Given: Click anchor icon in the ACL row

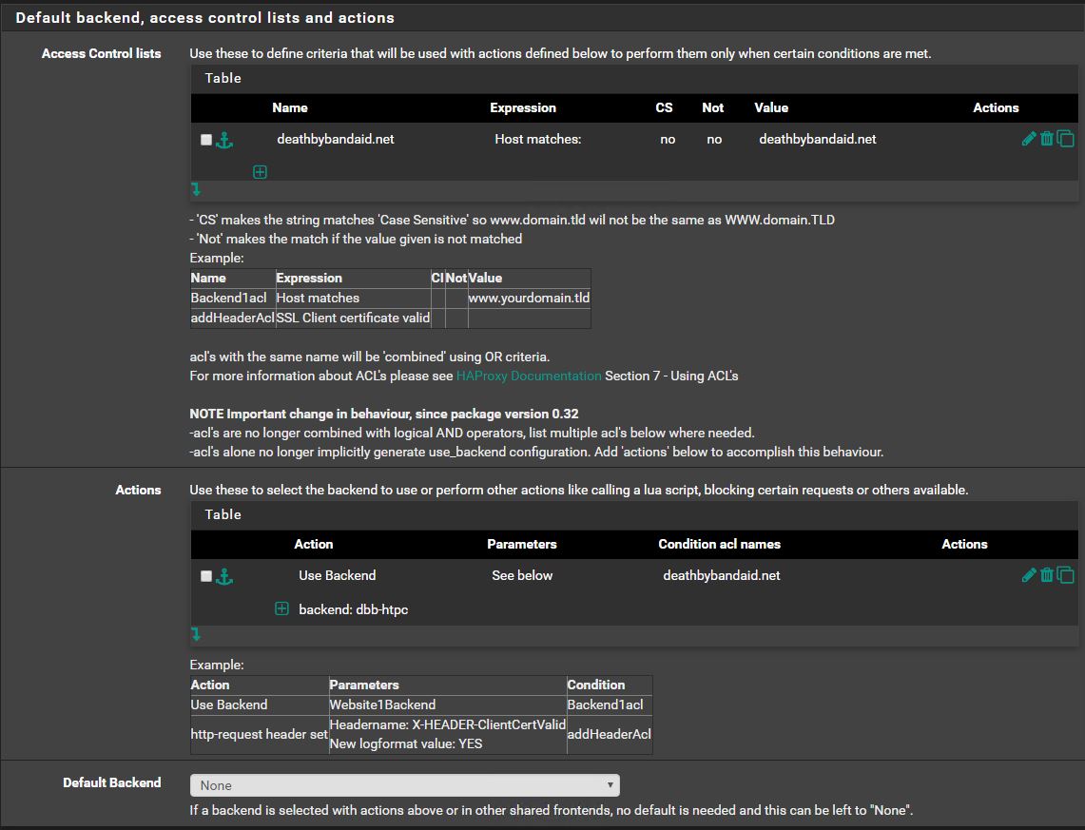Looking at the screenshot, I should 224,140.
